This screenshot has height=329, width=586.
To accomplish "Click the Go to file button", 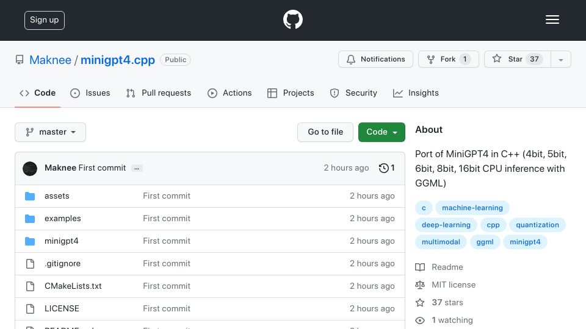I will pyautogui.click(x=325, y=132).
